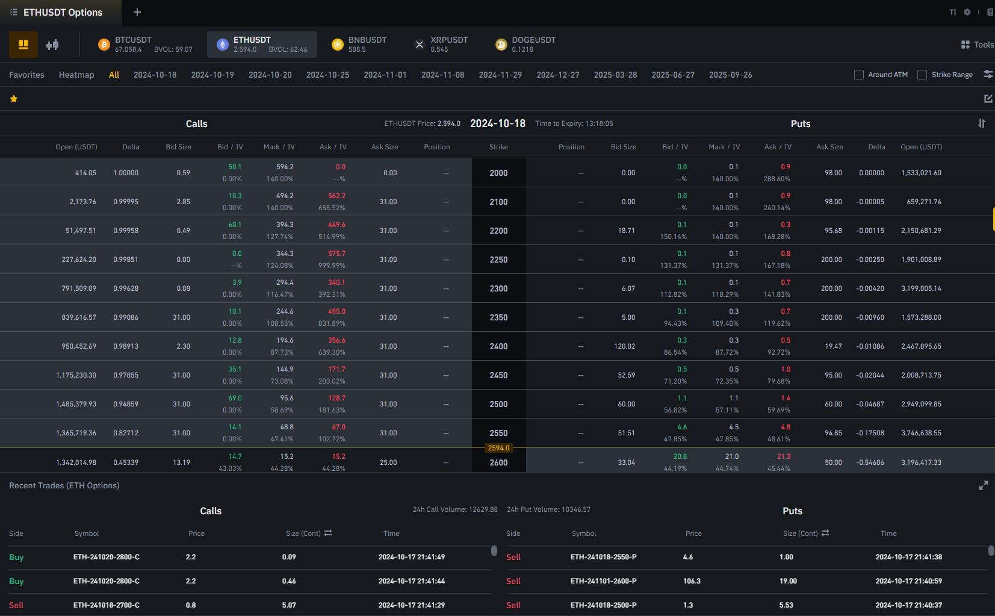Open the Tools grid icon
Screen dimensions: 995x616
point(966,45)
